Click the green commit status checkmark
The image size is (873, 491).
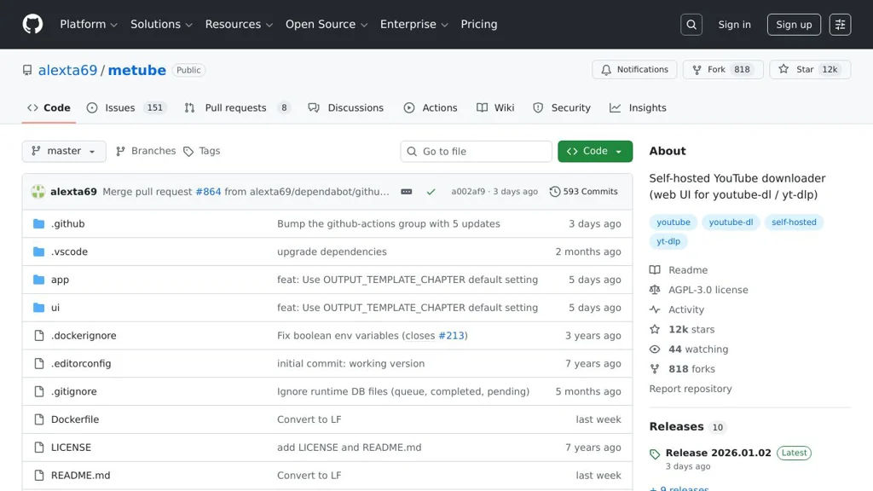coord(431,192)
